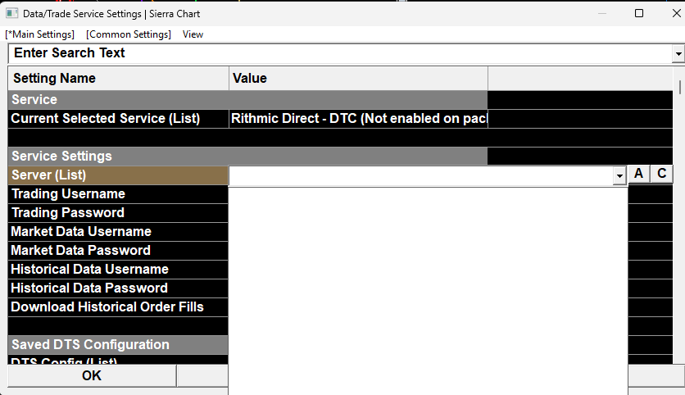685x395 pixels.
Task: Select Saved DTS Configuration section header
Action: (118, 344)
